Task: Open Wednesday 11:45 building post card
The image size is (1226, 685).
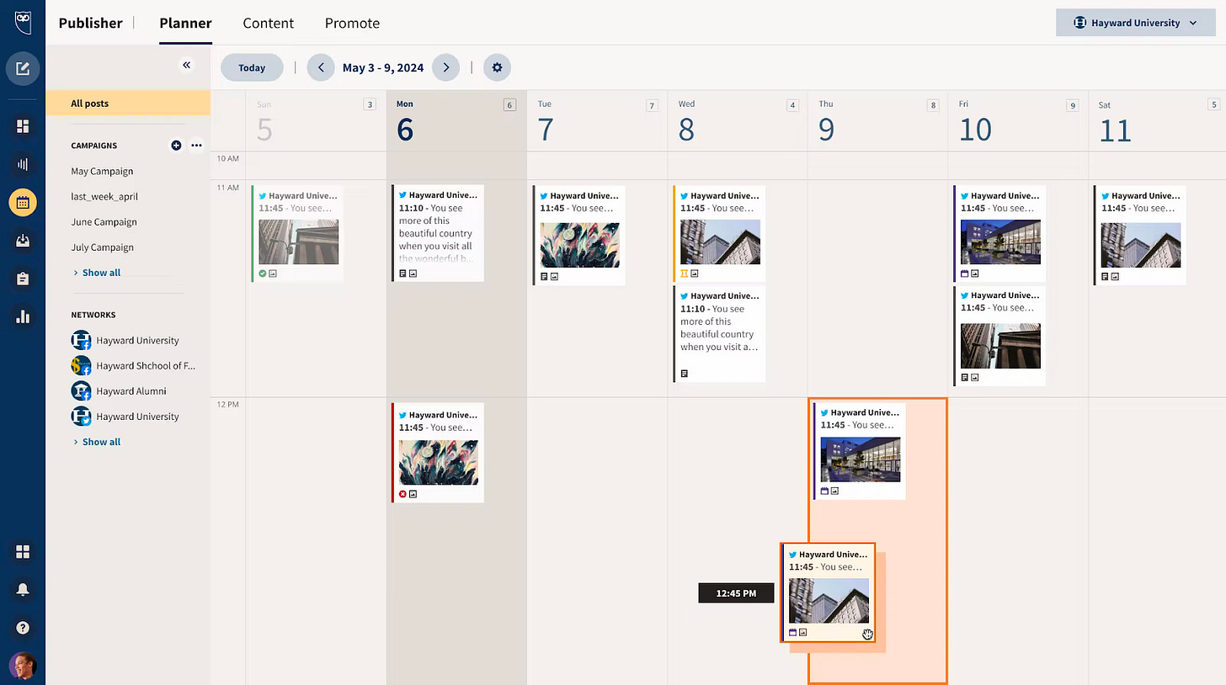Action: [x=720, y=233]
